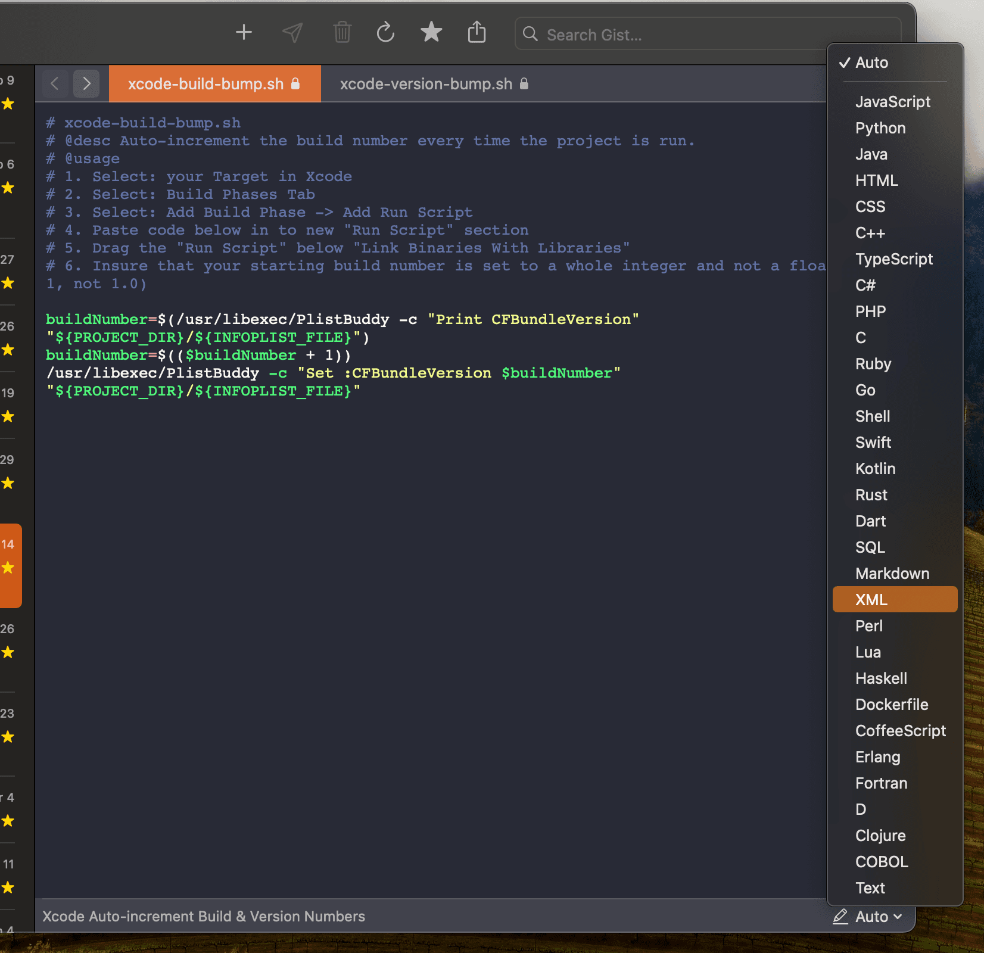The image size is (984, 953).
Task: Choose HTML syntax option
Action: tap(895, 180)
